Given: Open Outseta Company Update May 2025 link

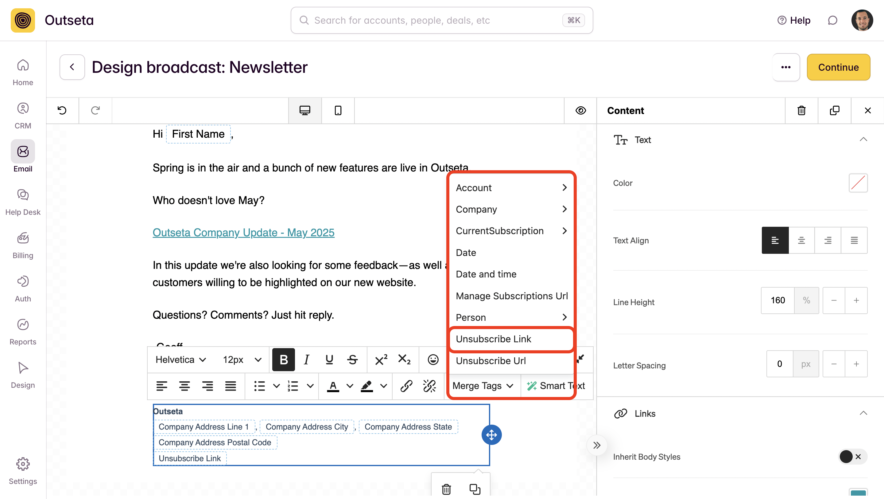Looking at the screenshot, I should pos(243,233).
